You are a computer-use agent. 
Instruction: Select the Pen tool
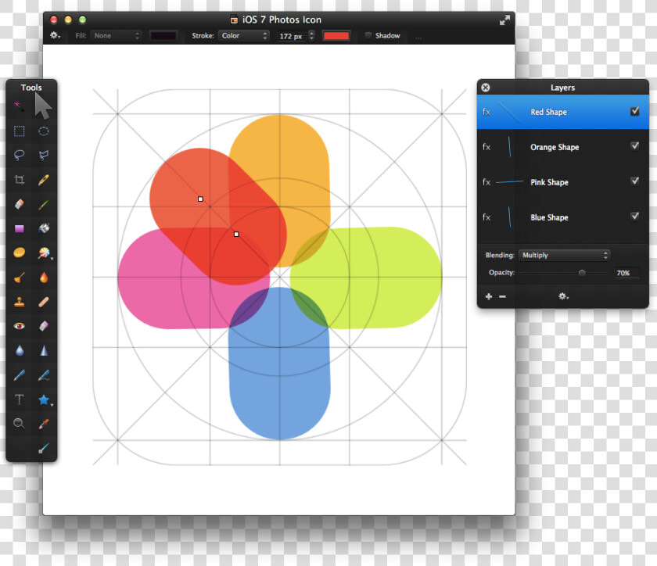pyautogui.click(x=19, y=375)
